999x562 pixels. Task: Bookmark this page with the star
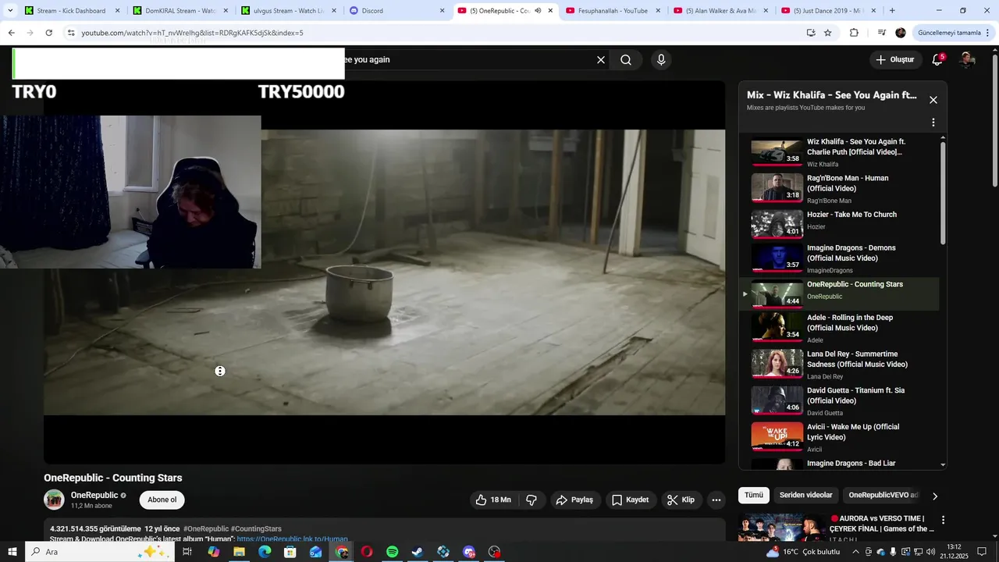click(x=828, y=33)
